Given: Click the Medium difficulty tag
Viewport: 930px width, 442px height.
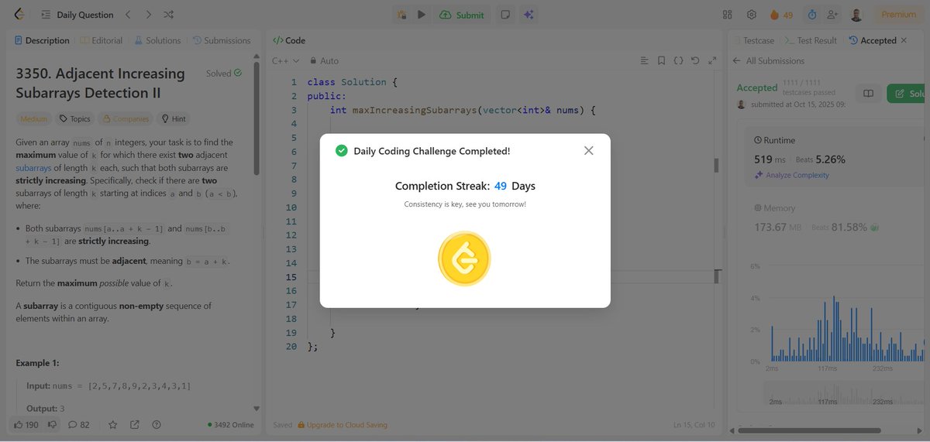Looking at the screenshot, I should pos(33,118).
